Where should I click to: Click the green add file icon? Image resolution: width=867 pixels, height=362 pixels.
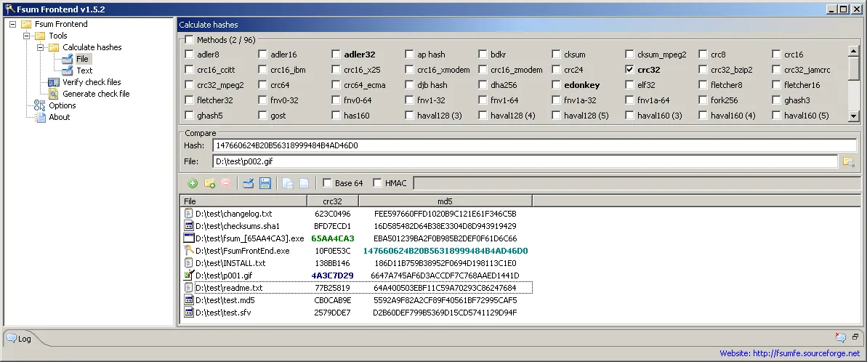pyautogui.click(x=193, y=183)
